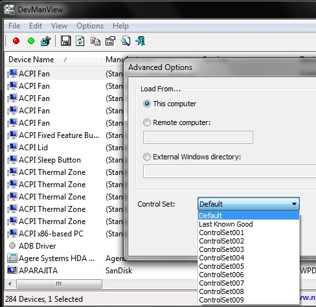Click the SanDisk manufacturer cell

pos(119,270)
